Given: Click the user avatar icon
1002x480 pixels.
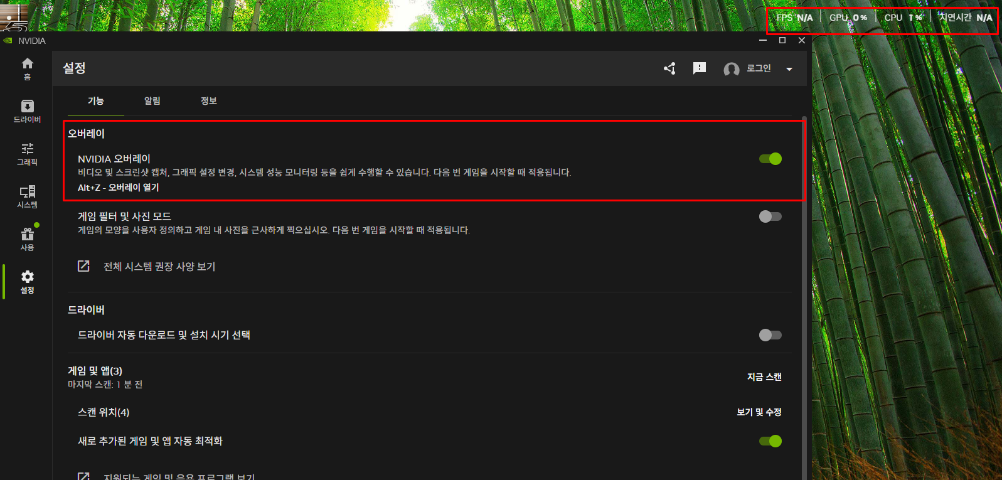Looking at the screenshot, I should coord(731,69).
